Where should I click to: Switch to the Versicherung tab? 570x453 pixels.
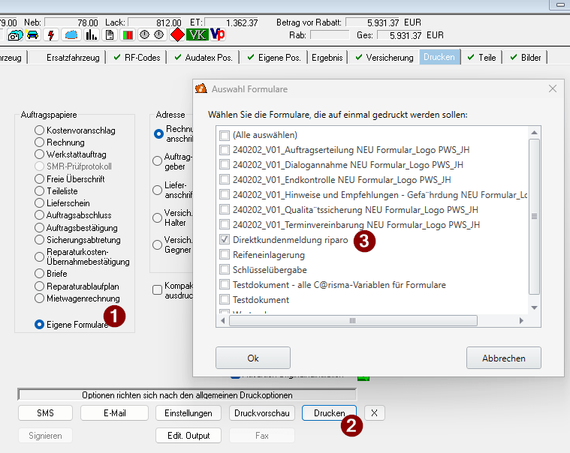[384, 58]
